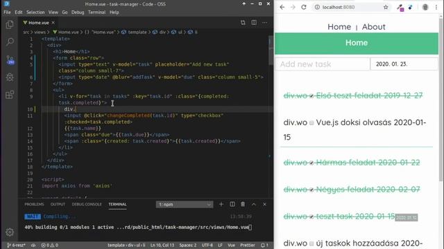Close the terminal panel
Image resolution: width=444 pixels, height=249 pixels.
(264, 204)
